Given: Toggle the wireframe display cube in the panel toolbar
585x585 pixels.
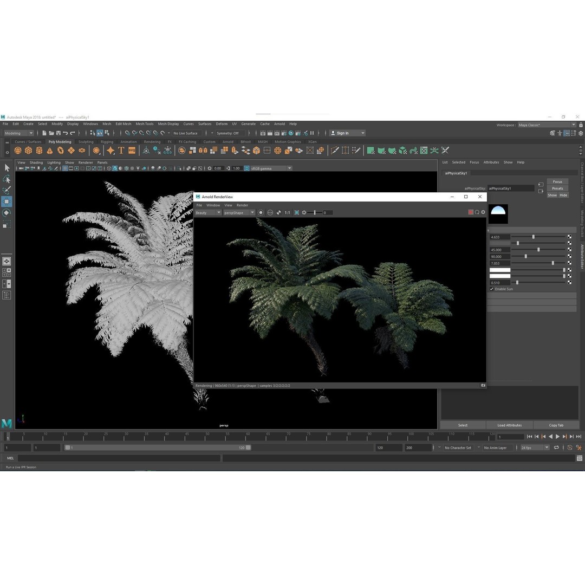Looking at the screenshot, I should click(109, 168).
